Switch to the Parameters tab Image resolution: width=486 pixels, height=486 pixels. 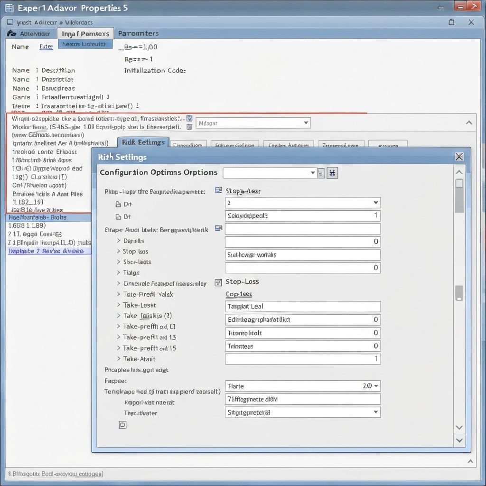click(x=138, y=33)
